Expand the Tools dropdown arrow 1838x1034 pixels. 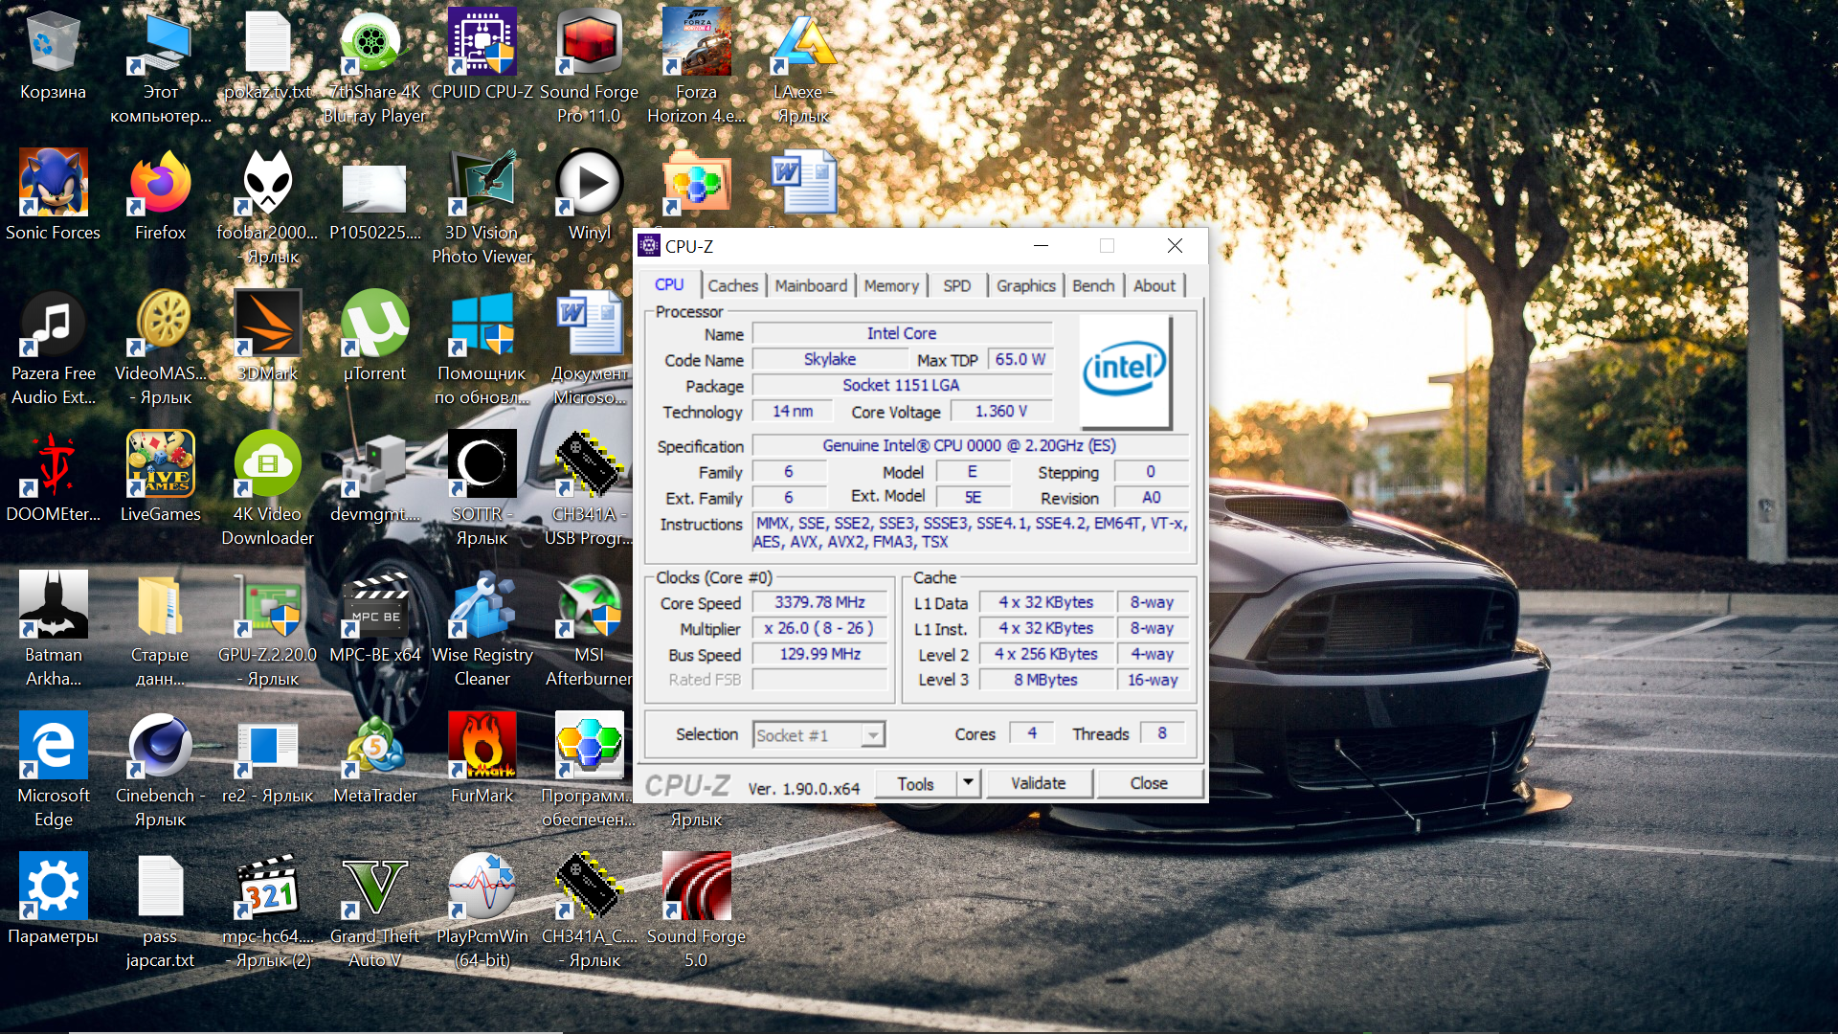[968, 783]
